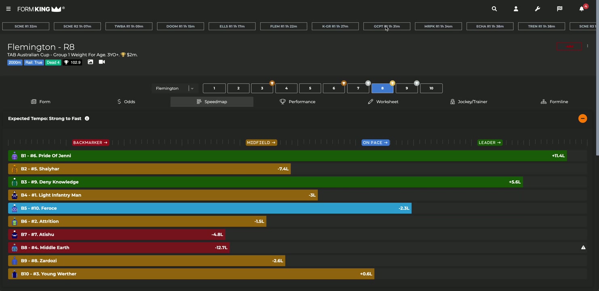This screenshot has height=291, width=599.
Task: Click the checkered flag icon
Action: pyautogui.click(x=559, y=9)
